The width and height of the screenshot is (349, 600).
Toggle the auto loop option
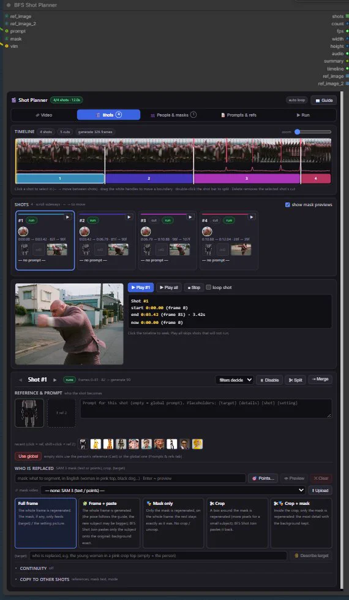(x=297, y=100)
